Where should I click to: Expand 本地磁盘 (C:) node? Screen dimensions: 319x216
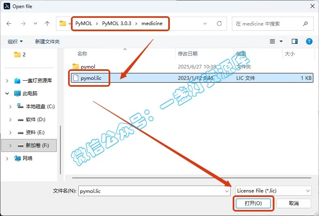[11, 107]
